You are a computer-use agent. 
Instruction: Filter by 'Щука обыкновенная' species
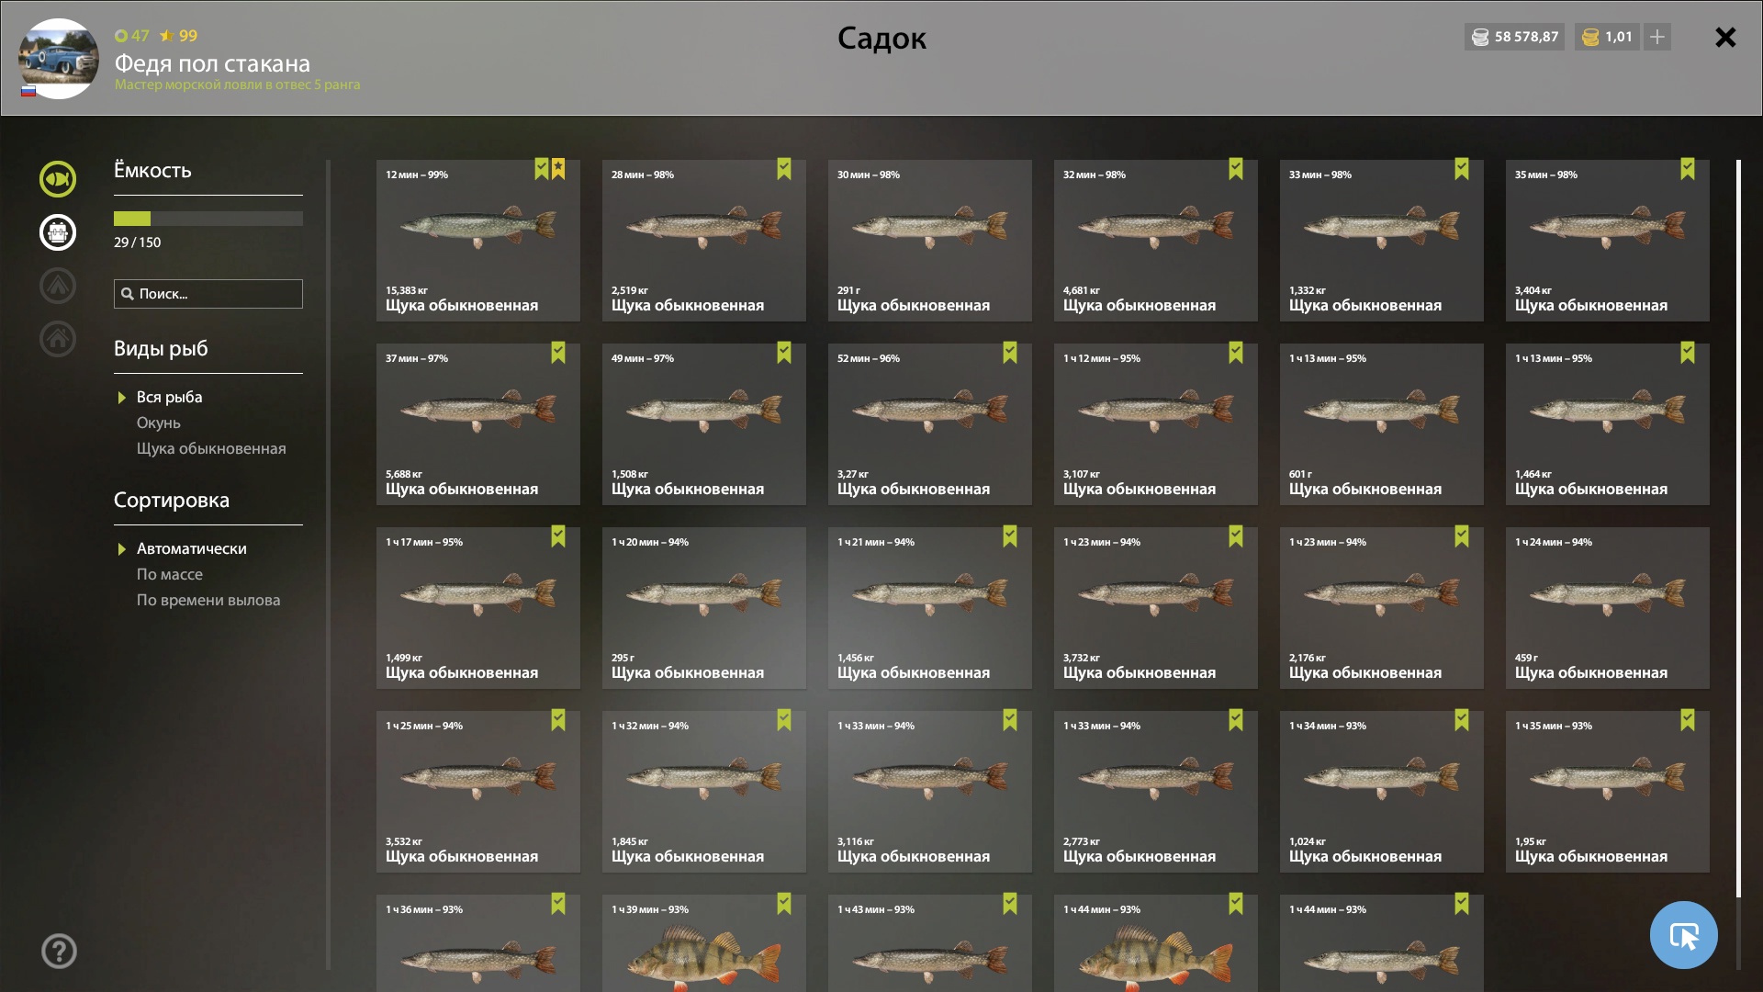pos(211,448)
